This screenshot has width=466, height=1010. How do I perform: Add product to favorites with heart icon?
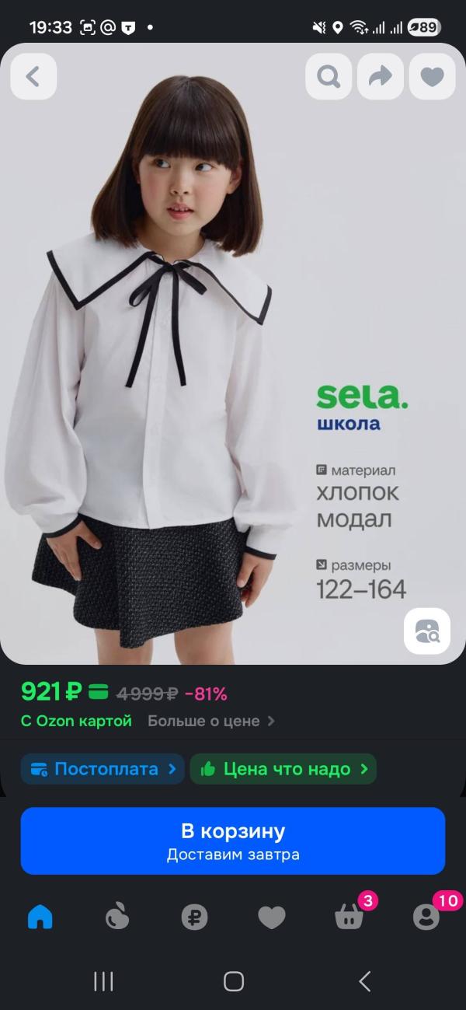point(432,76)
